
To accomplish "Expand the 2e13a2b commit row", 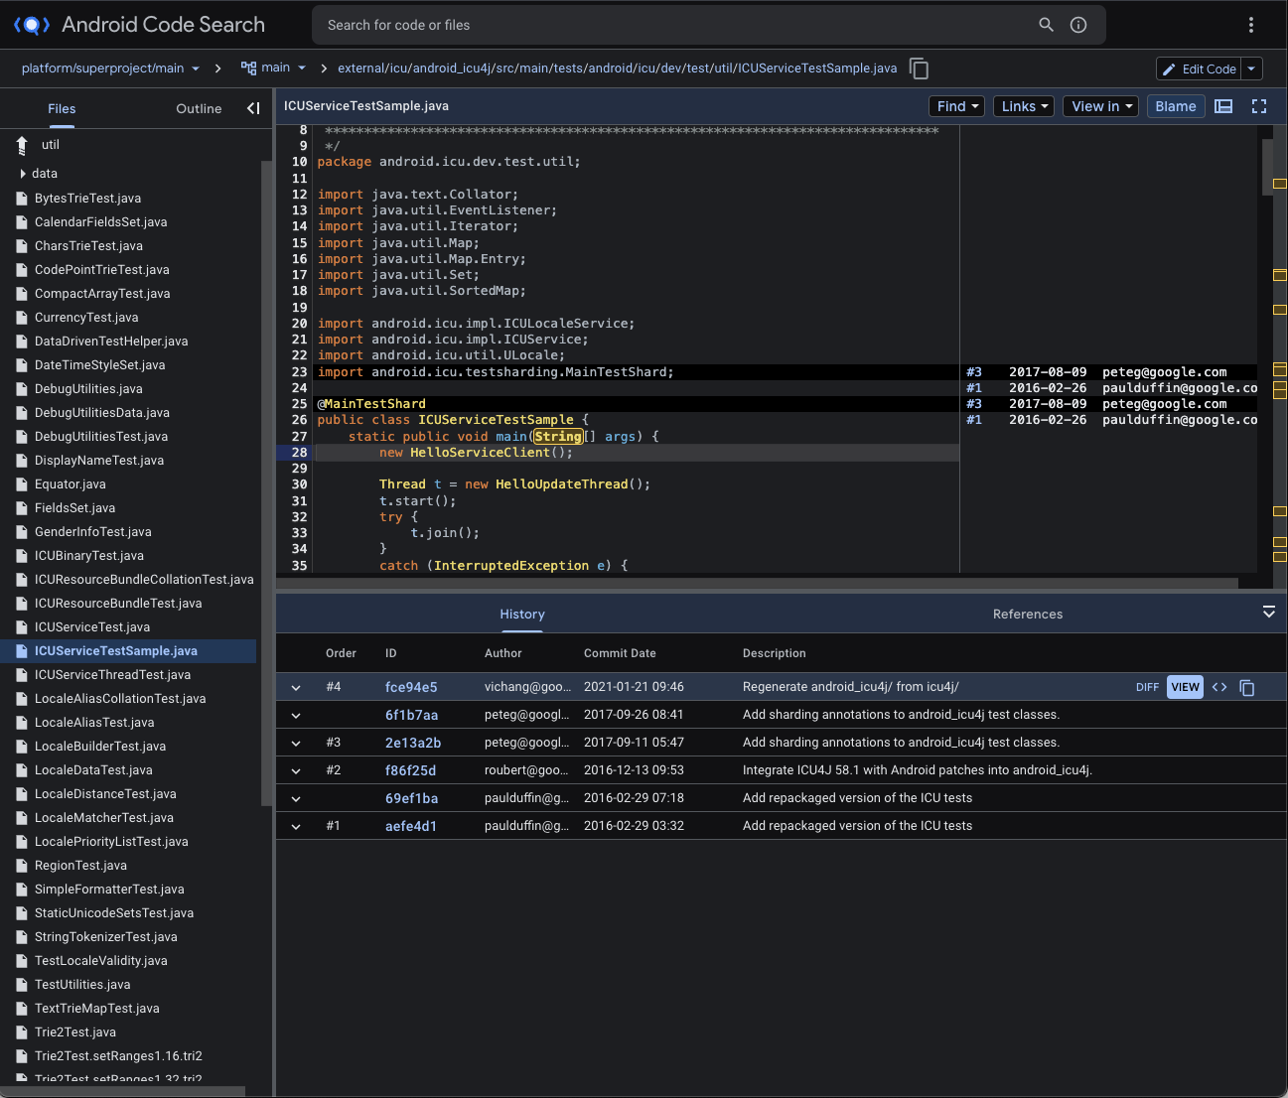I will pos(296,743).
